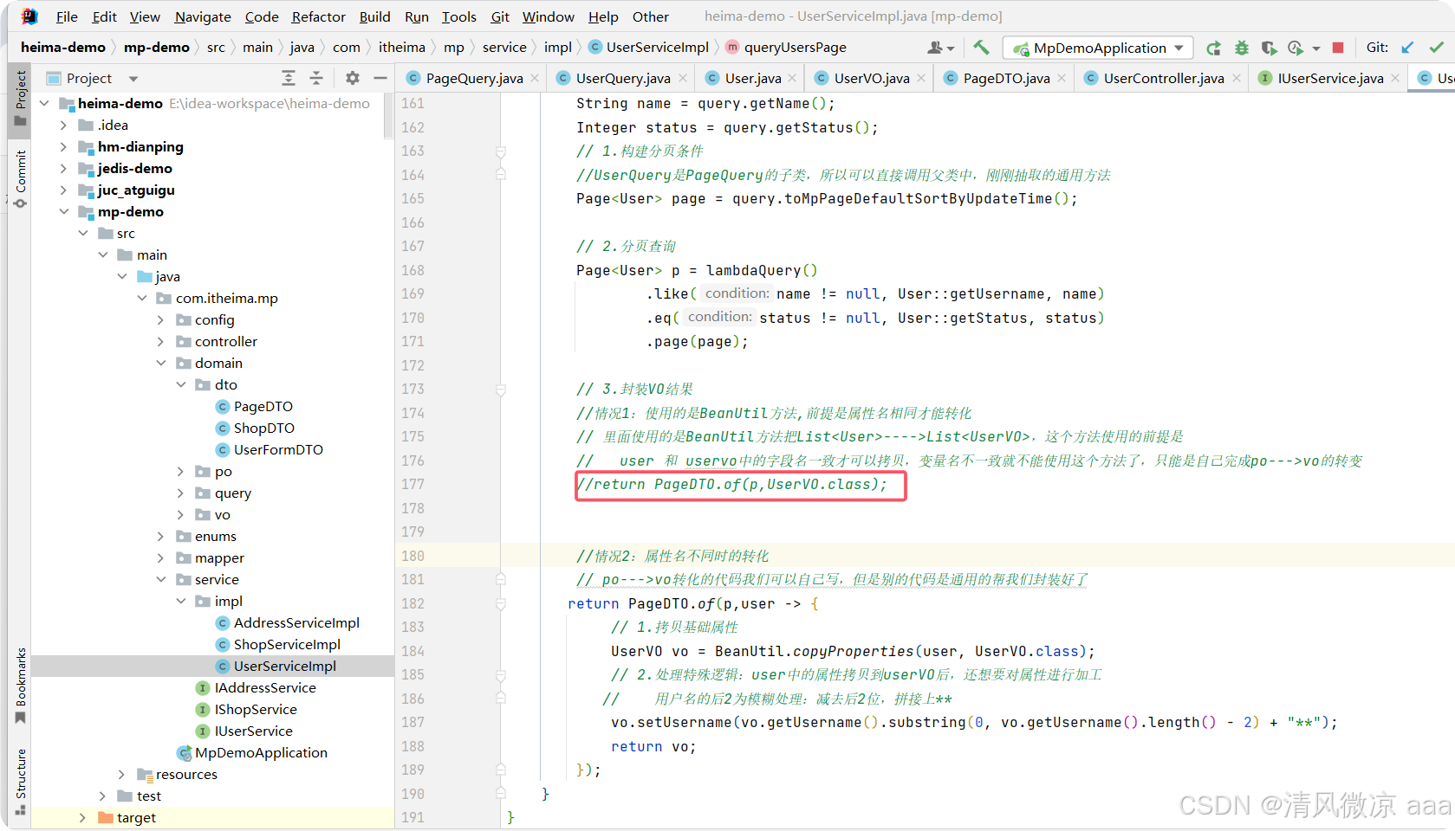1455x831 pixels.
Task: Click the Rerun MpDemoApplication icon
Action: point(1213,48)
